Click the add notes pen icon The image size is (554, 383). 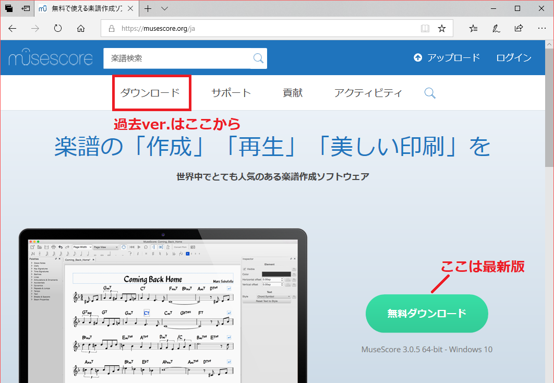[496, 29]
